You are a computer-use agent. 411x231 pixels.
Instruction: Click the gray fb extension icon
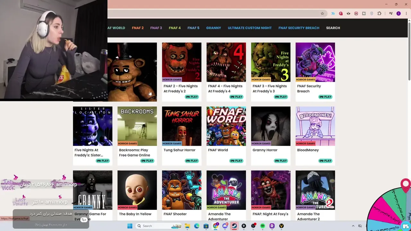click(x=364, y=13)
